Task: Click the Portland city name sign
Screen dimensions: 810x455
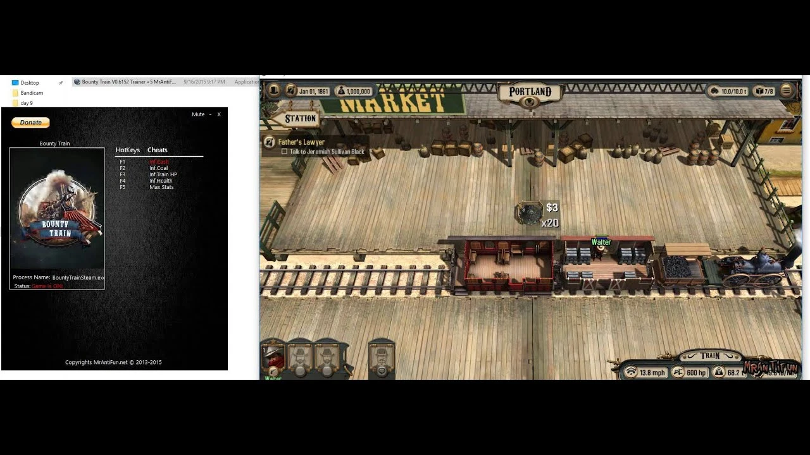Action: pyautogui.click(x=530, y=92)
